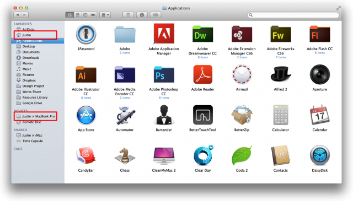Select the BetterZip box icon
Viewport: 353px width, 201px height.
[242, 115]
